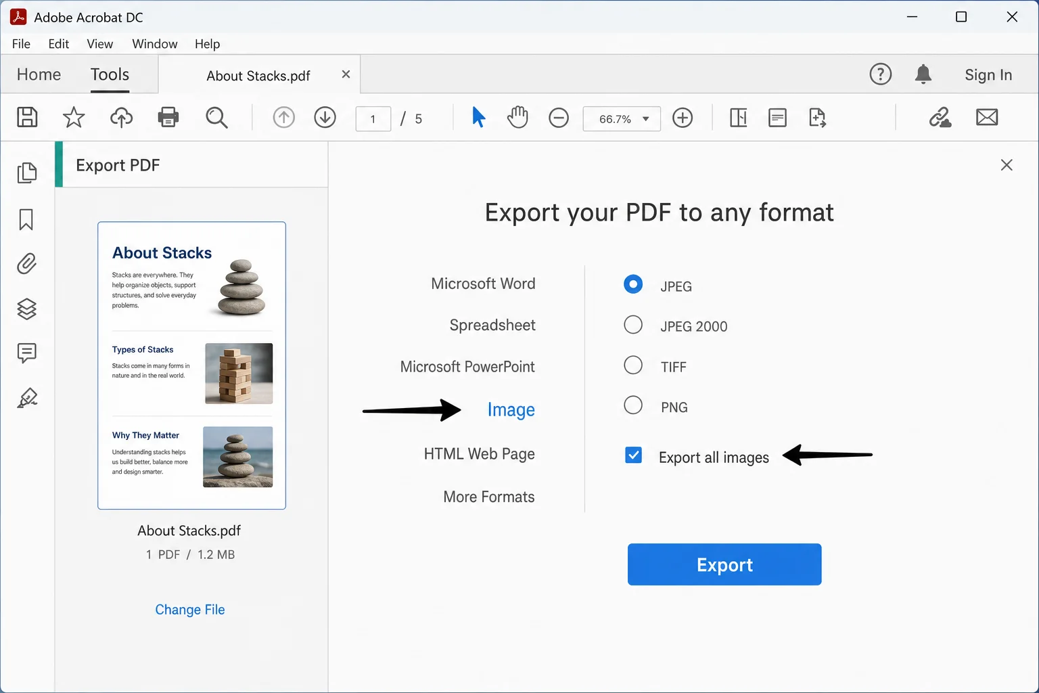Click the Find text magnifier icon
Image resolution: width=1039 pixels, height=693 pixels.
[216, 117]
